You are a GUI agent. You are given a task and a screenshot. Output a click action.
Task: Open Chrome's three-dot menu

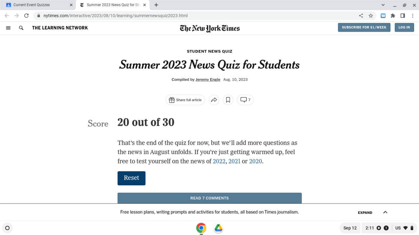[413, 16]
